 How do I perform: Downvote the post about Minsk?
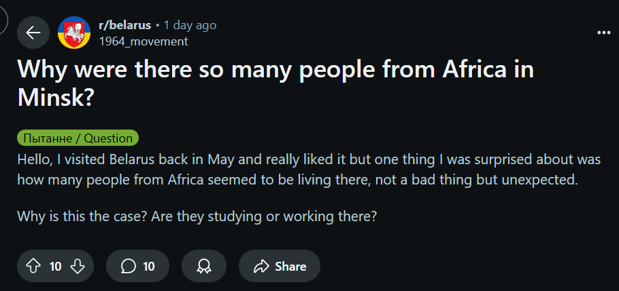pos(78,267)
